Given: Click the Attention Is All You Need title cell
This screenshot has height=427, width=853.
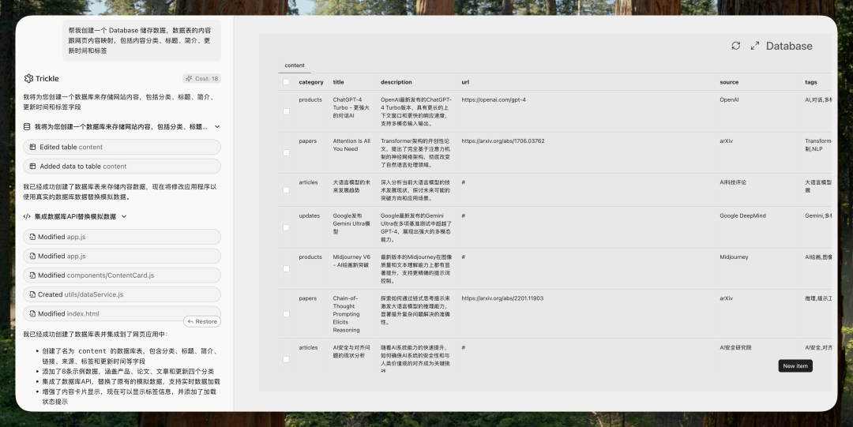Looking at the screenshot, I should point(351,144).
